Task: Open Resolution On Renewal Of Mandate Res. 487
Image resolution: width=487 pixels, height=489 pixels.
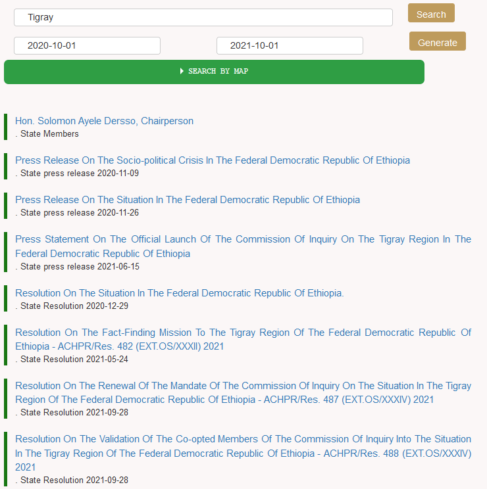Action: pyautogui.click(x=244, y=392)
